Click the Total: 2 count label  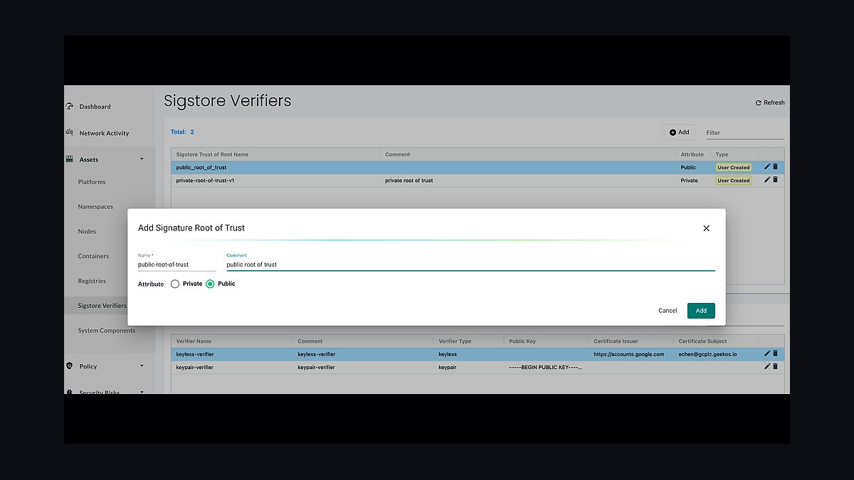pos(182,132)
